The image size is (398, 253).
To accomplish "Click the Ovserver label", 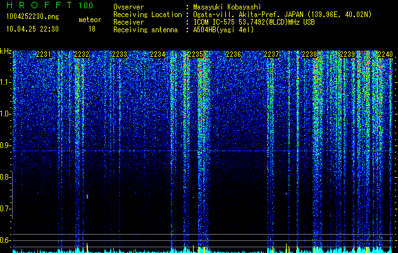I will tap(128, 7).
